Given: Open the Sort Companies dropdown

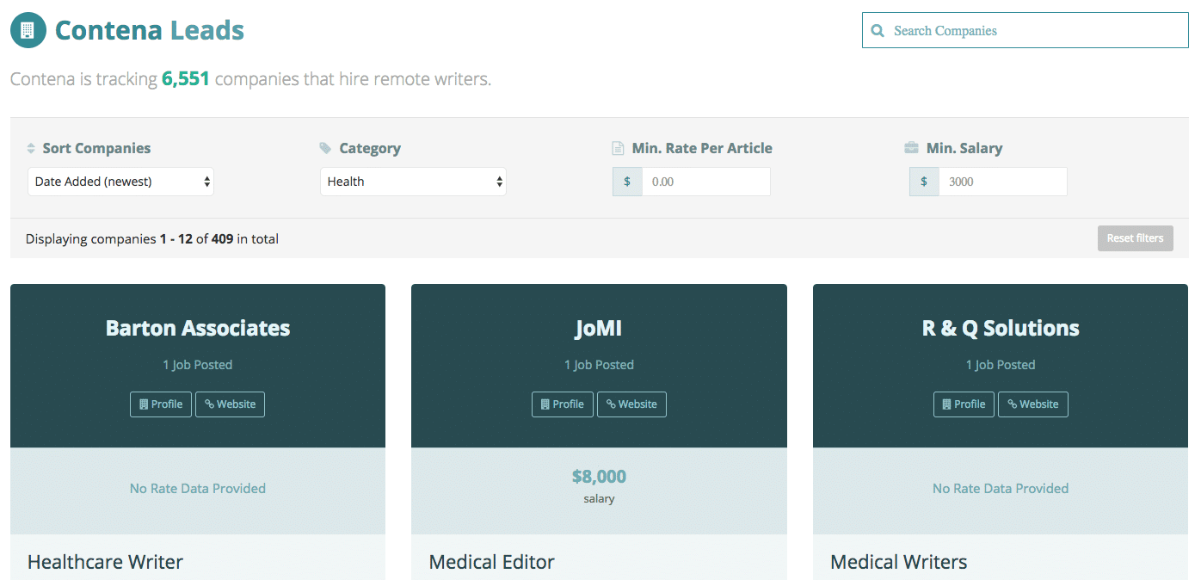Looking at the screenshot, I should [x=120, y=182].
